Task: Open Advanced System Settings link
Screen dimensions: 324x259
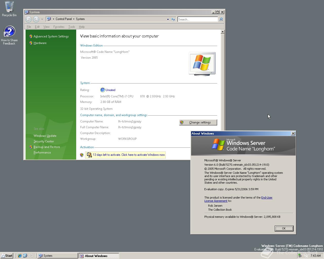Action: pos(51,36)
